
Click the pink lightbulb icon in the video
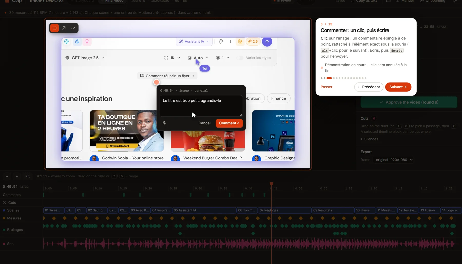[87, 42]
